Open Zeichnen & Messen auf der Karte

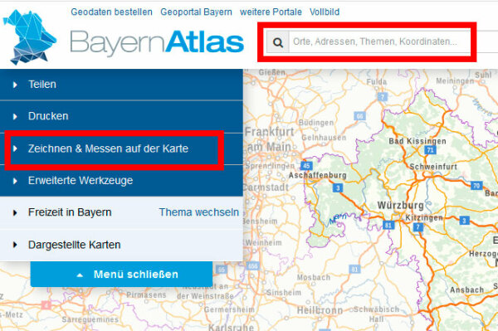(x=121, y=148)
